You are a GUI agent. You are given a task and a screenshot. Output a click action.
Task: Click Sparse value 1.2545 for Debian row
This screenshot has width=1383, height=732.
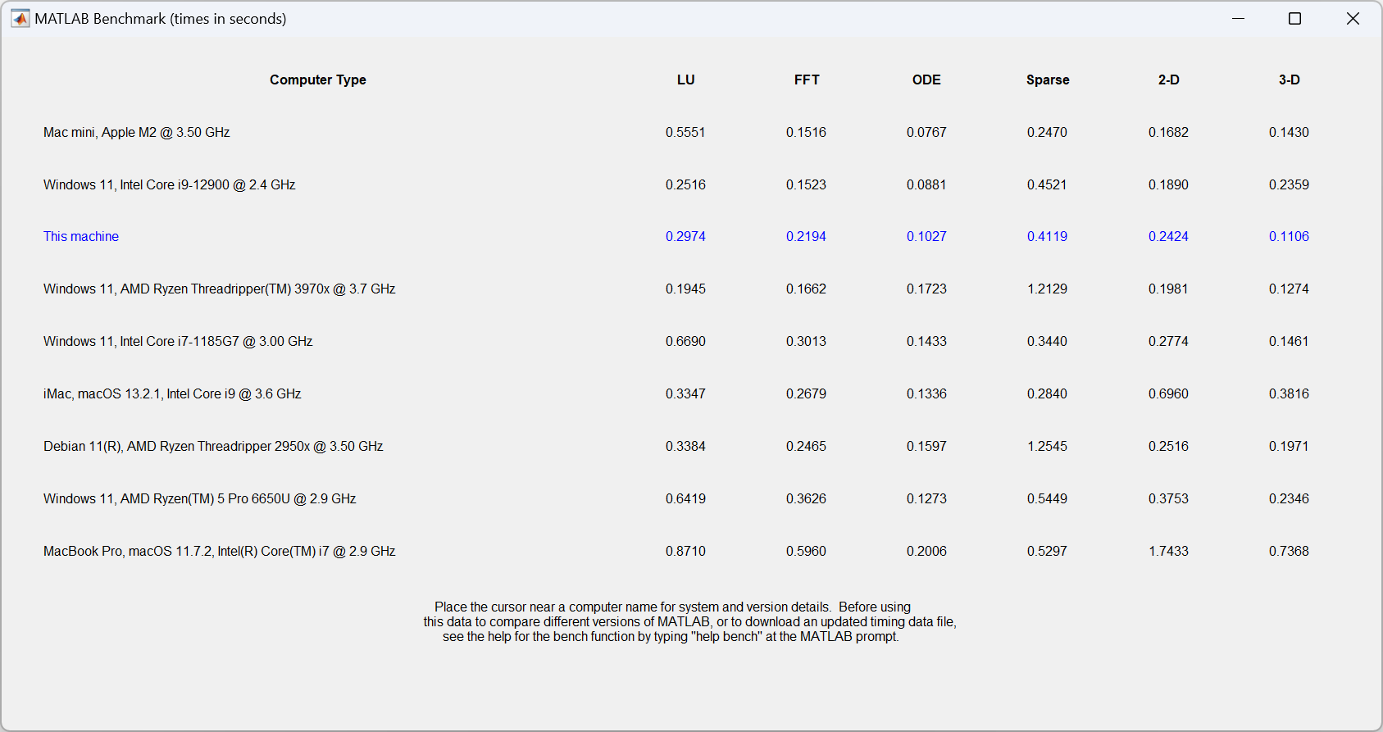(x=1047, y=446)
